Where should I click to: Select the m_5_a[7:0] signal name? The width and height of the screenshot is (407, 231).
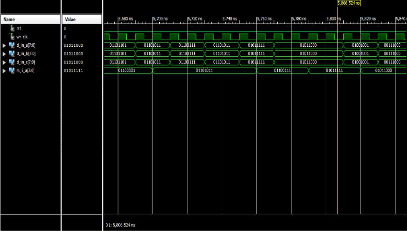pos(25,70)
